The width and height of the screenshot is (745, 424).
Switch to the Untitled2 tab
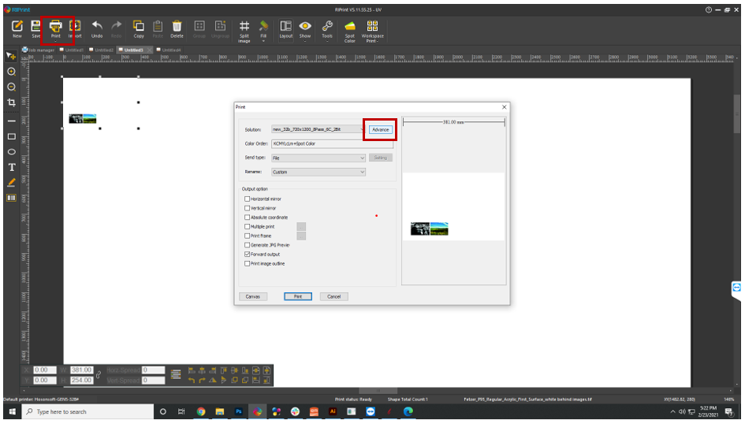coord(101,50)
